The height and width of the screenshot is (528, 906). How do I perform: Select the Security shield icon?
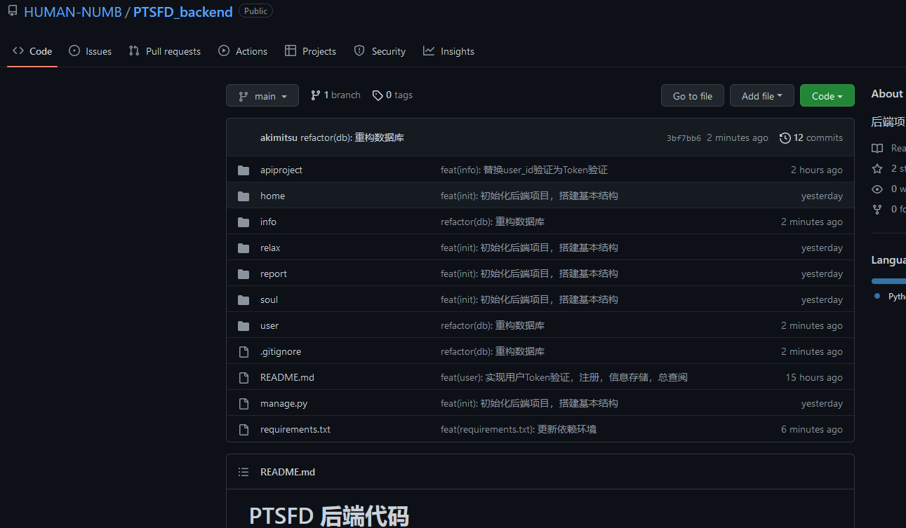[358, 50]
